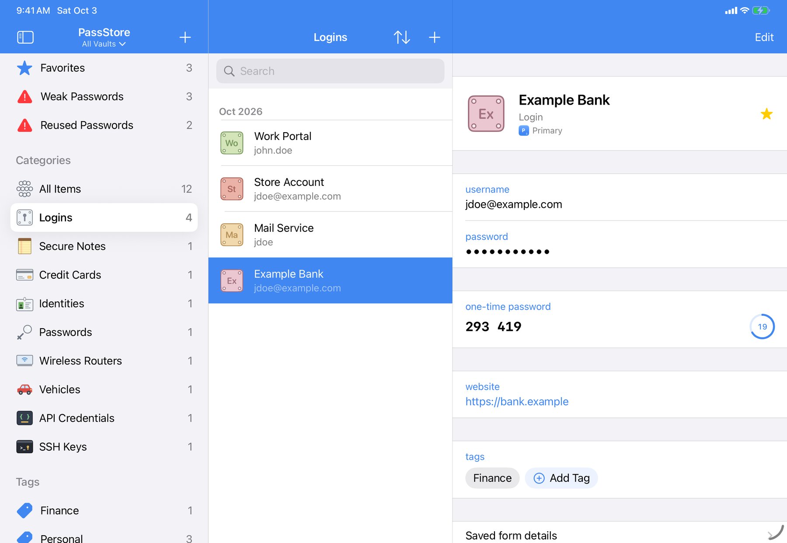Select Example Bank entry in the Logins list

point(331,280)
